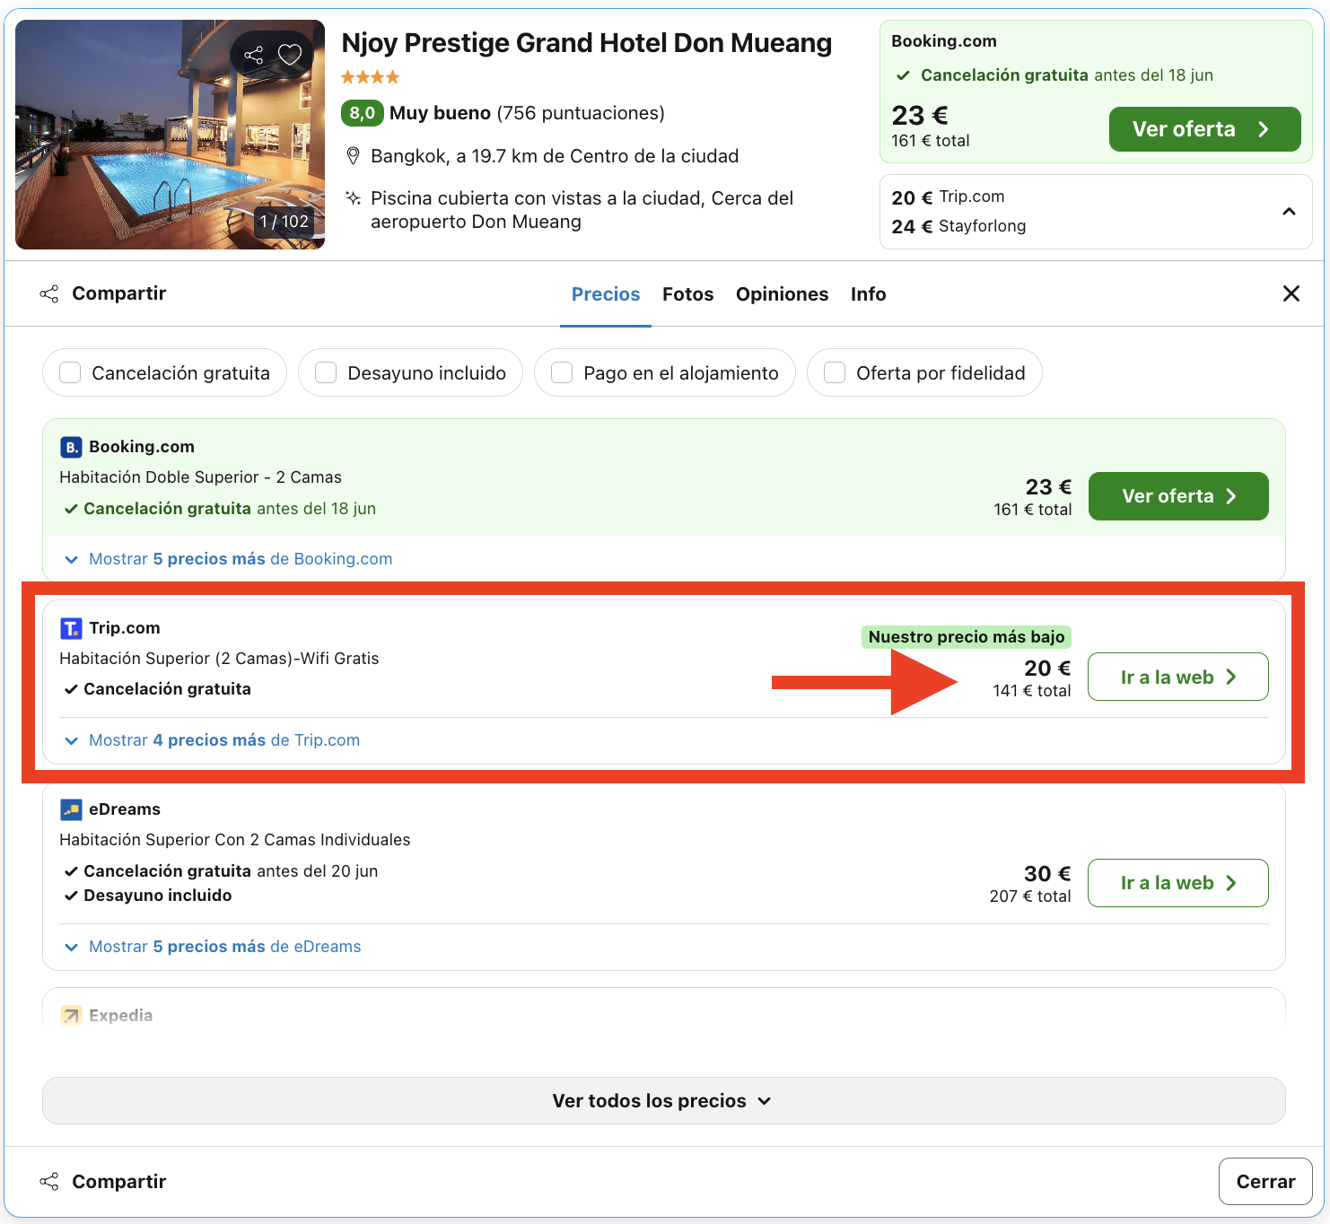The width and height of the screenshot is (1330, 1224).
Task: Toggle the Pago en el alojamiento checkbox
Action: coord(562,372)
